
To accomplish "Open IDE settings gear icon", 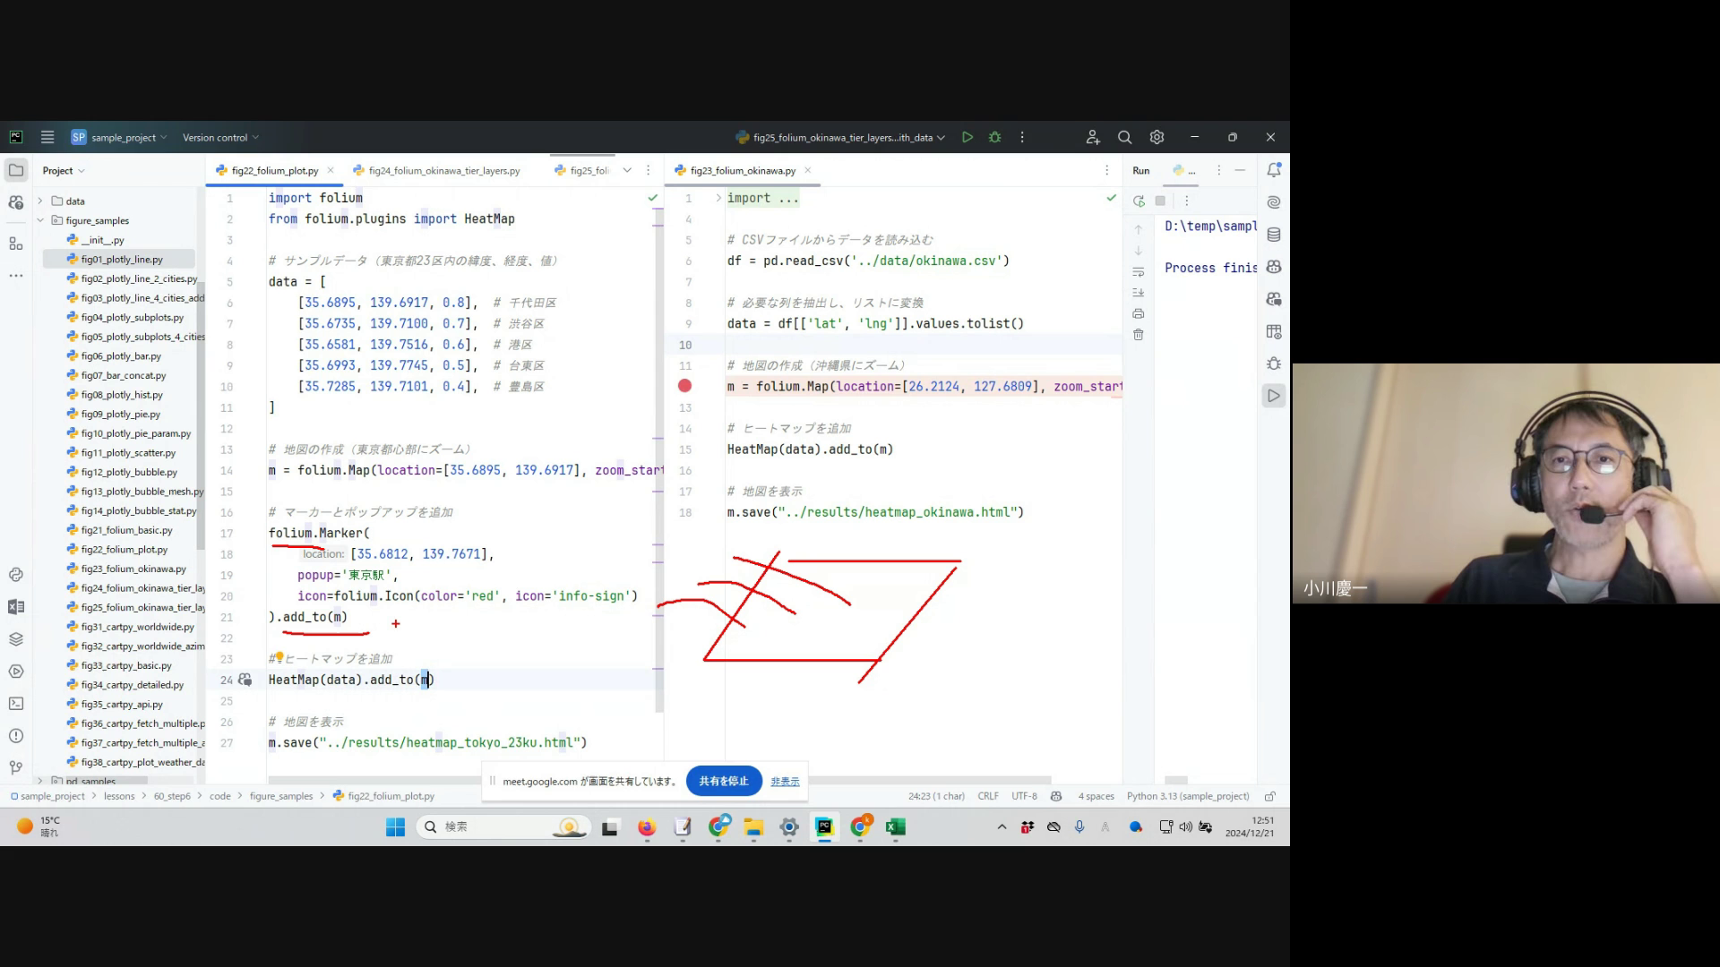I will (1157, 137).
